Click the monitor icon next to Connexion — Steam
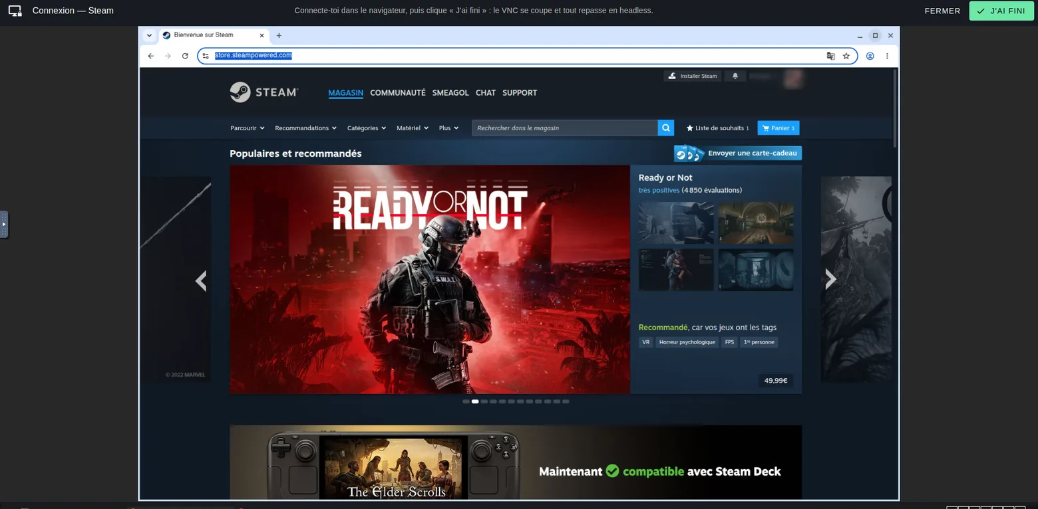Viewport: 1038px width, 509px height. [x=15, y=11]
